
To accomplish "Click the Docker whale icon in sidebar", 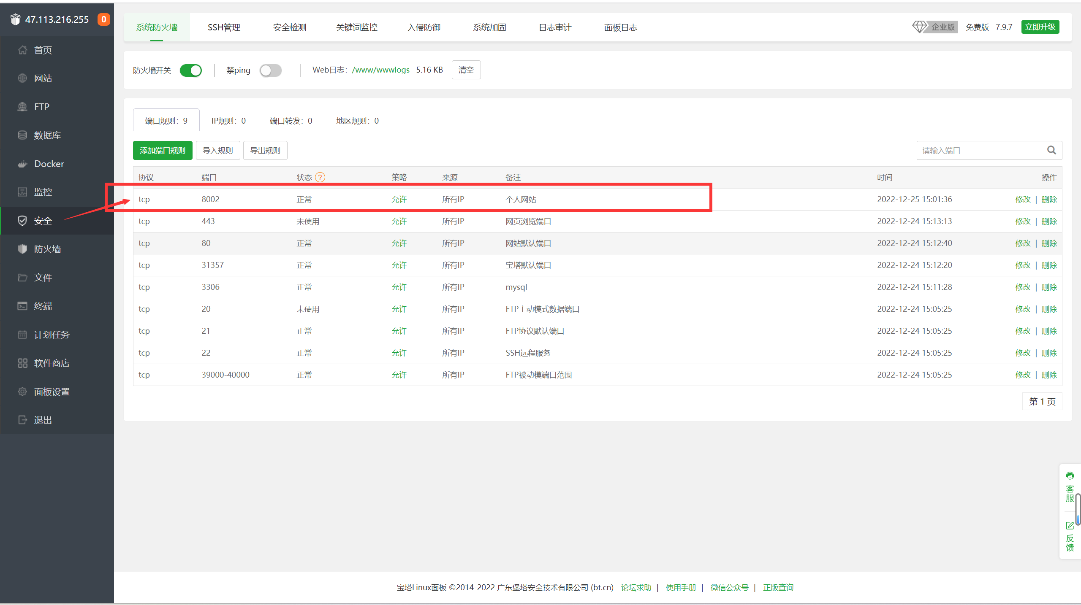I will coord(22,164).
